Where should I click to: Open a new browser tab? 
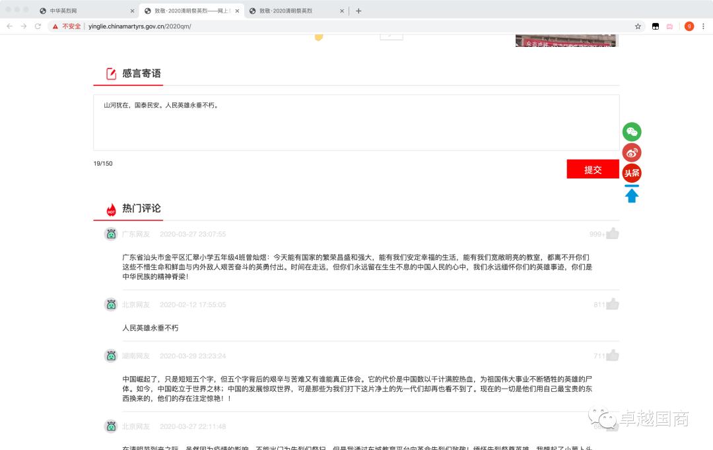tap(358, 11)
